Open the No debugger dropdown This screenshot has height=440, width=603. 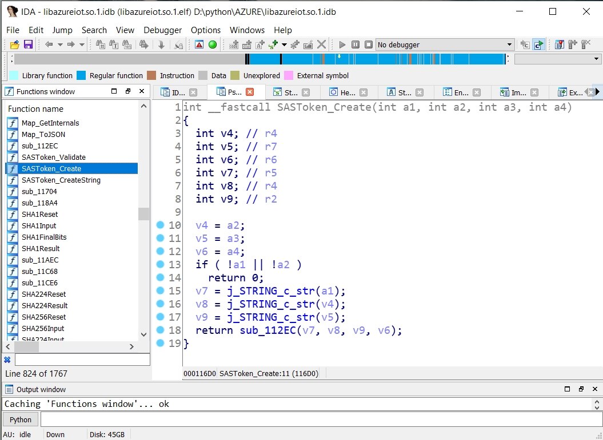point(509,45)
